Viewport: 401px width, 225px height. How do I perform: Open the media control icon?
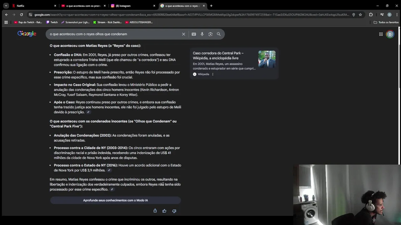click(382, 15)
